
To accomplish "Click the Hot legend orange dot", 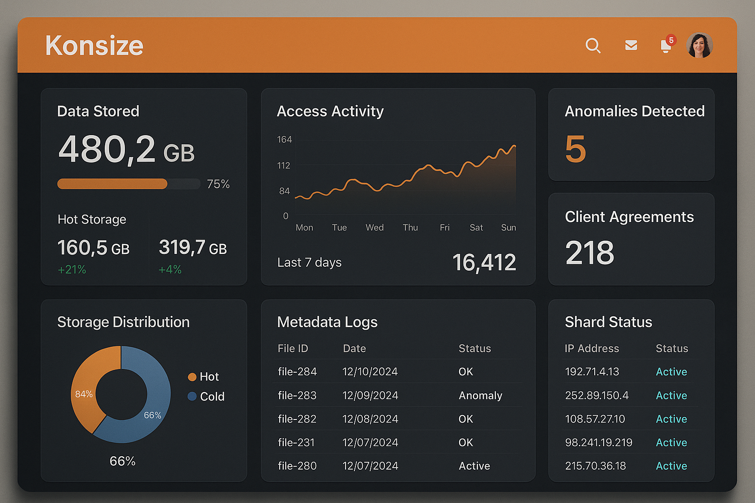I will pos(192,377).
